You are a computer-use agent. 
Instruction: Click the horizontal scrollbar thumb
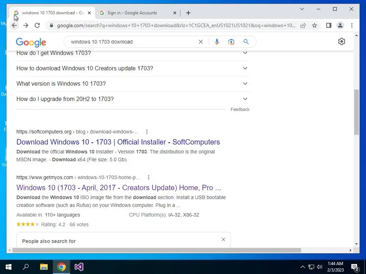click(157, 250)
